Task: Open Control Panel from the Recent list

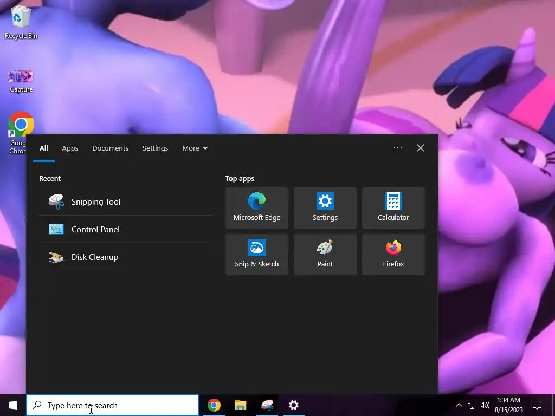Action: tap(126, 229)
